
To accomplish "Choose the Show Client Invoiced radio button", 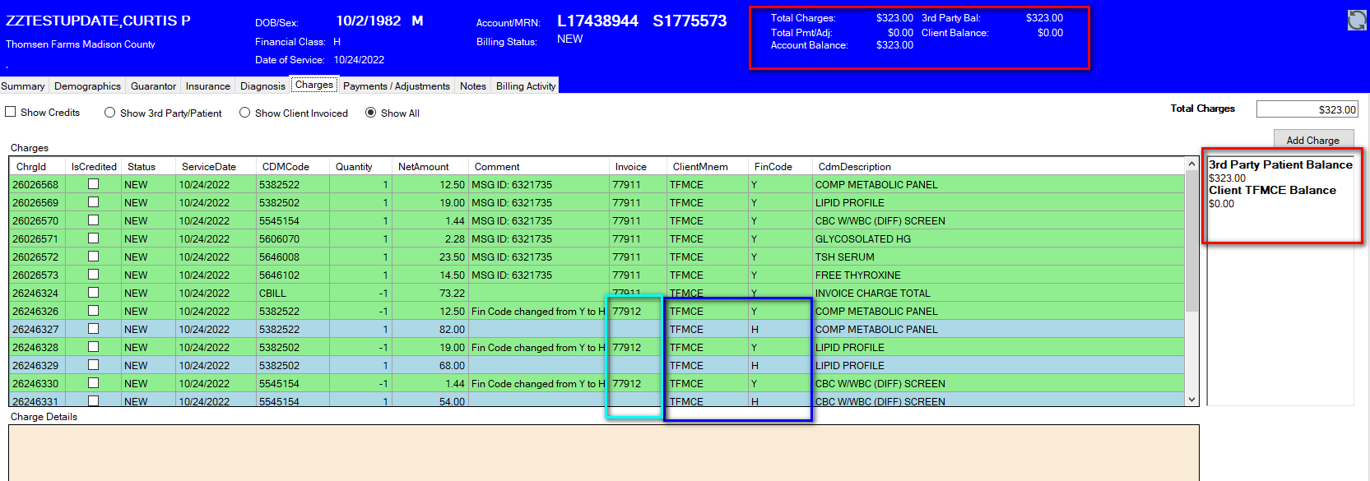I will [x=244, y=113].
